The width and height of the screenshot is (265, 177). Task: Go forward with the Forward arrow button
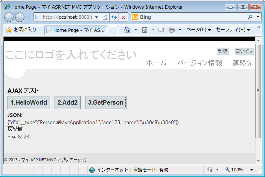click(x=20, y=17)
